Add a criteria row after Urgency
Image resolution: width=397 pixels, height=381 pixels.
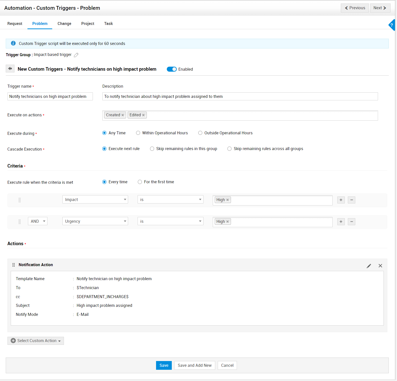341,222
